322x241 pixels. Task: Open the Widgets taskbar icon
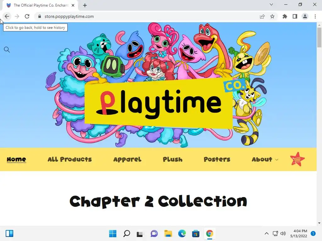(x=9, y=233)
